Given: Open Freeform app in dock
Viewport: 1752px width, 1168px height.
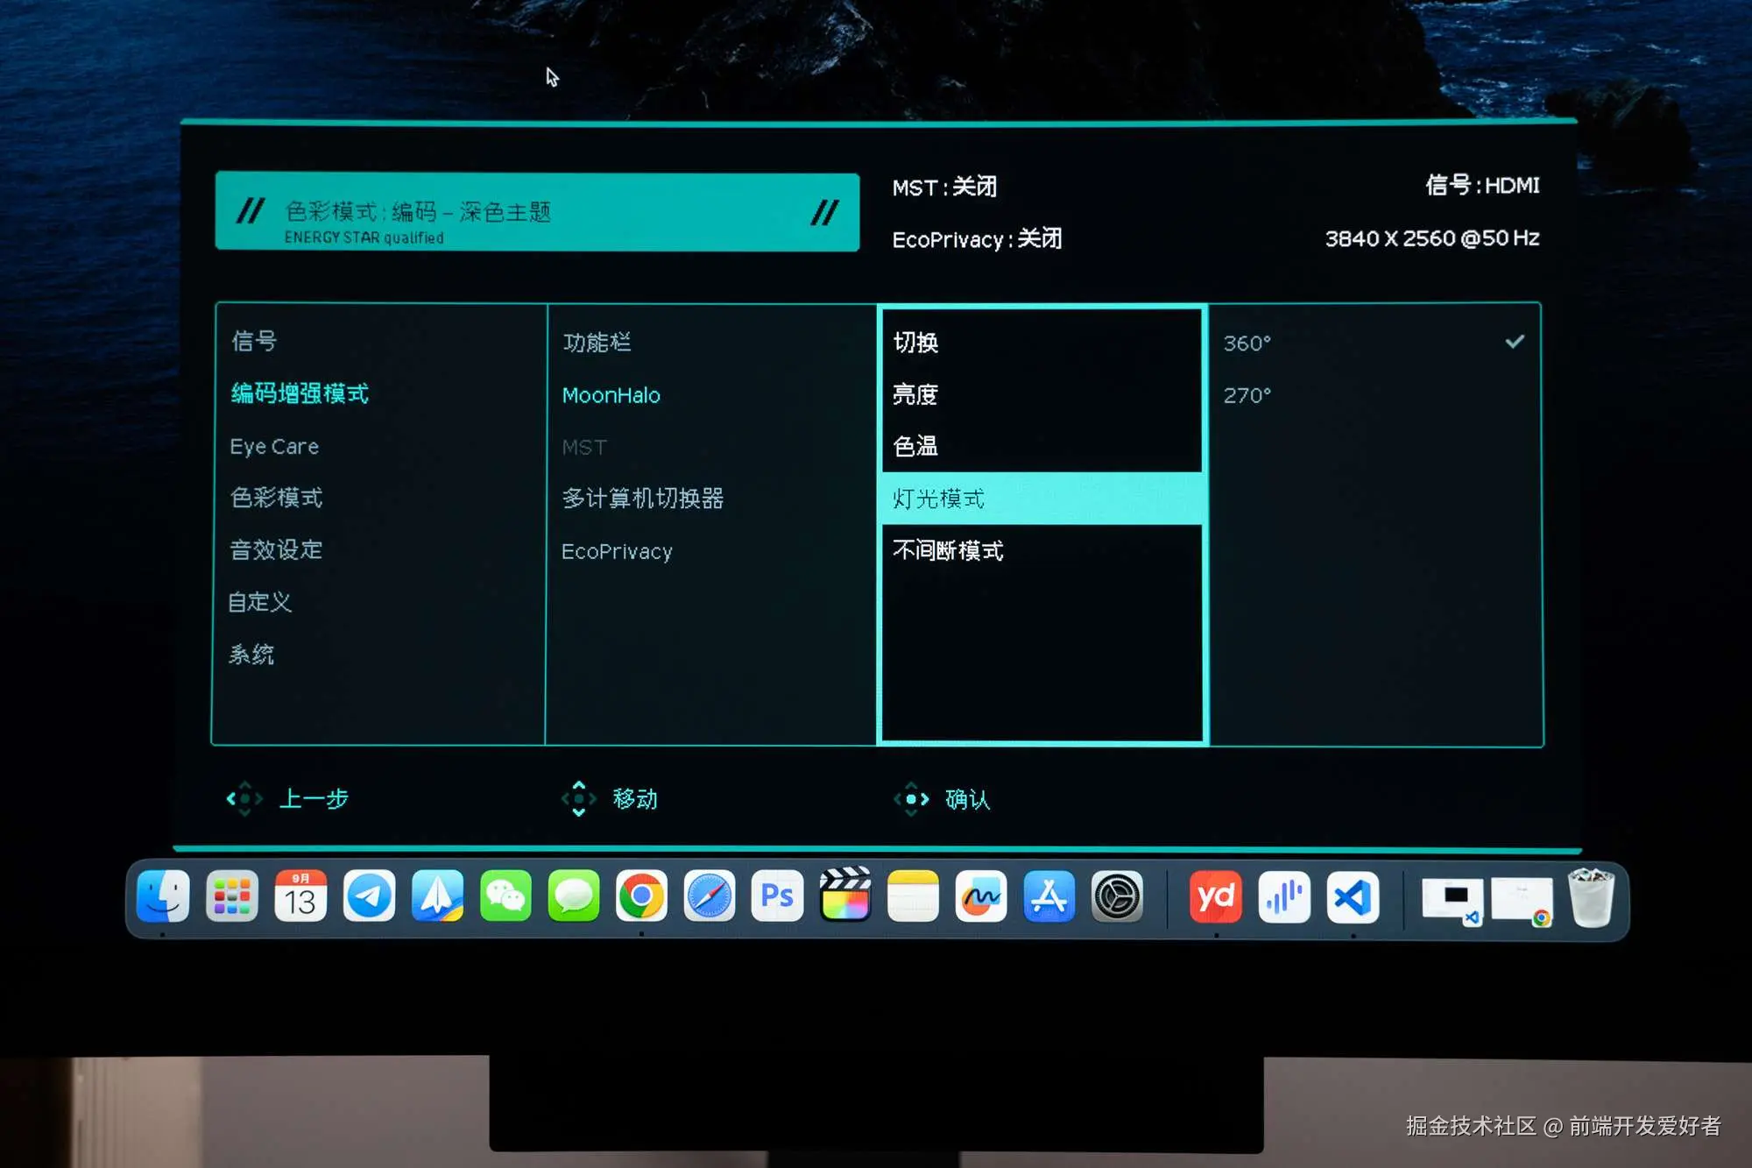Looking at the screenshot, I should point(981,896).
